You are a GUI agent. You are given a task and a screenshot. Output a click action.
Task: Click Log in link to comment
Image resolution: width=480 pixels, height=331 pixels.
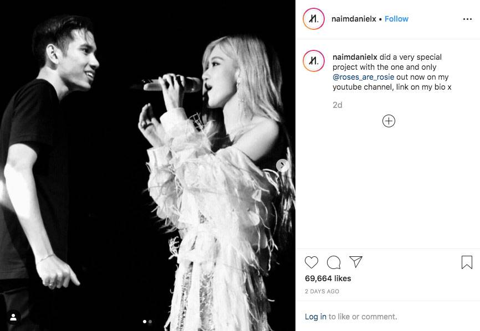point(315,317)
